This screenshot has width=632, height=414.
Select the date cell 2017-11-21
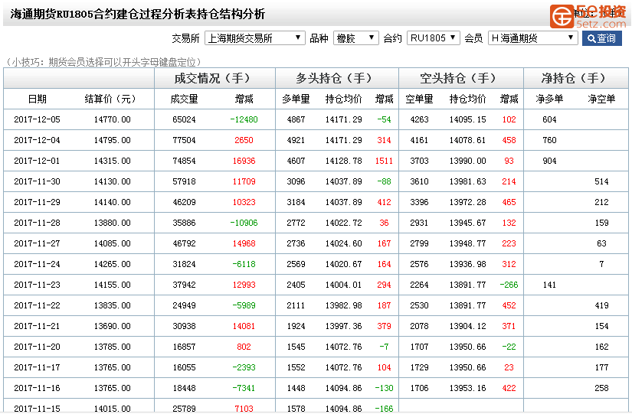click(37, 326)
